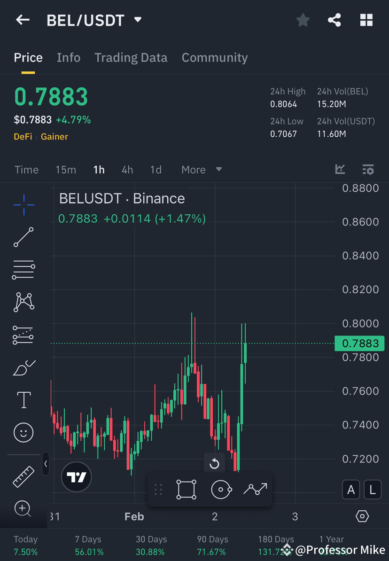Open the emoji sticker tool
The width and height of the screenshot is (389, 561).
coord(23,432)
